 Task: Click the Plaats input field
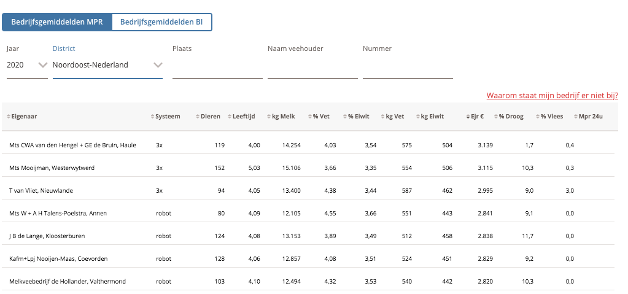coord(217,66)
